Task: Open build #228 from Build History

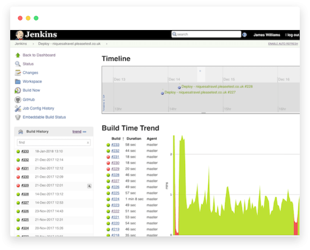Action: click(25, 194)
